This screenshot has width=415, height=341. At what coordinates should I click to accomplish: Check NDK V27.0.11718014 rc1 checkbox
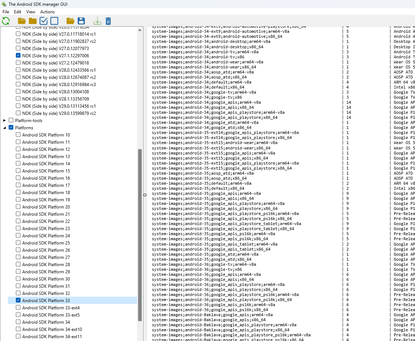[x=18, y=33]
